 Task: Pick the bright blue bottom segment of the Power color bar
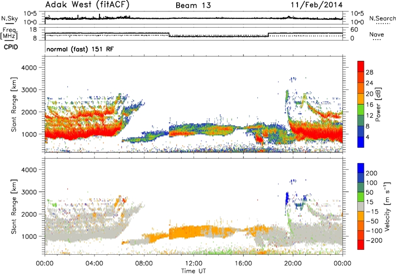(x=361, y=142)
